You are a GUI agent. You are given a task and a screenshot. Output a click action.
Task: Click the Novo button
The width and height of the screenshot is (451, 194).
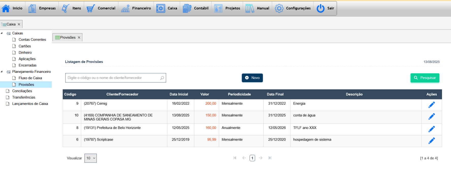(x=252, y=78)
